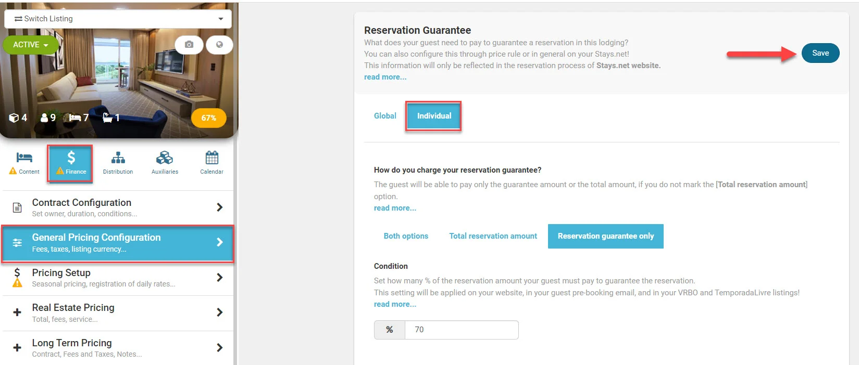Open the Content bed icon section
The width and height of the screenshot is (859, 365).
[24, 158]
